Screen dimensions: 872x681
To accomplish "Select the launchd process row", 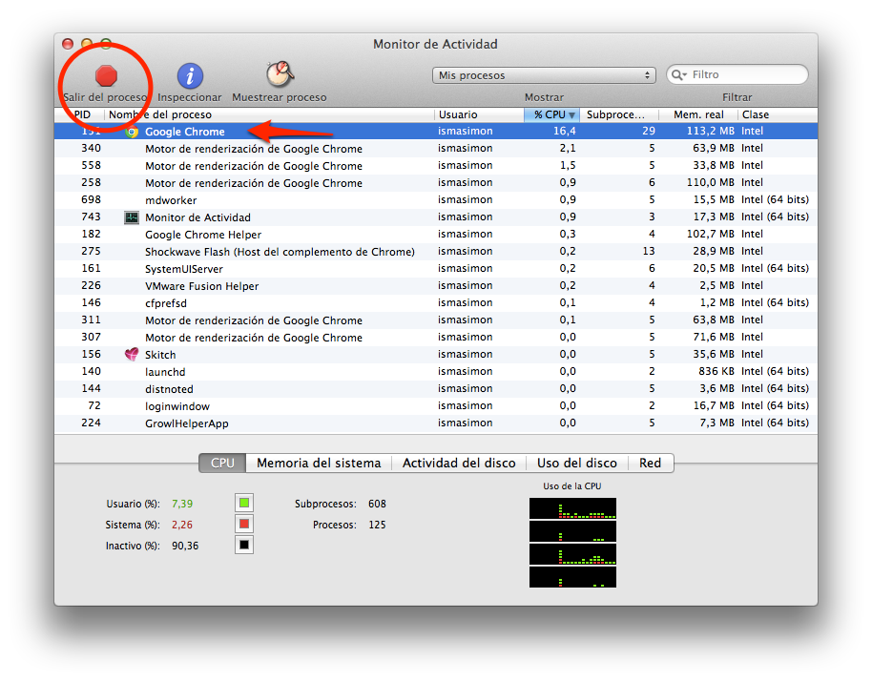I will tap(436, 372).
